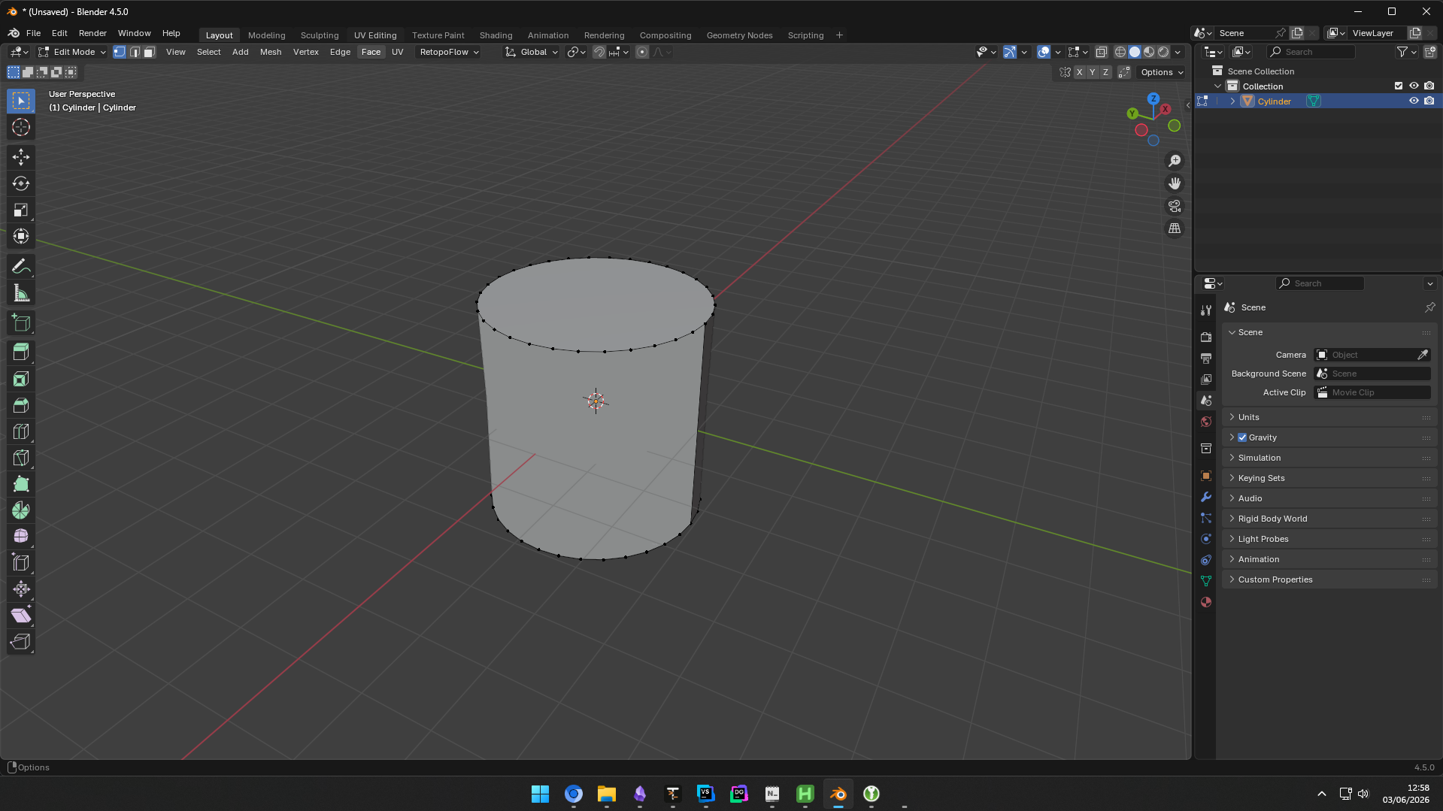Viewport: 1443px width, 811px height.
Task: Toggle camera view icon in viewport
Action: coord(1175,206)
